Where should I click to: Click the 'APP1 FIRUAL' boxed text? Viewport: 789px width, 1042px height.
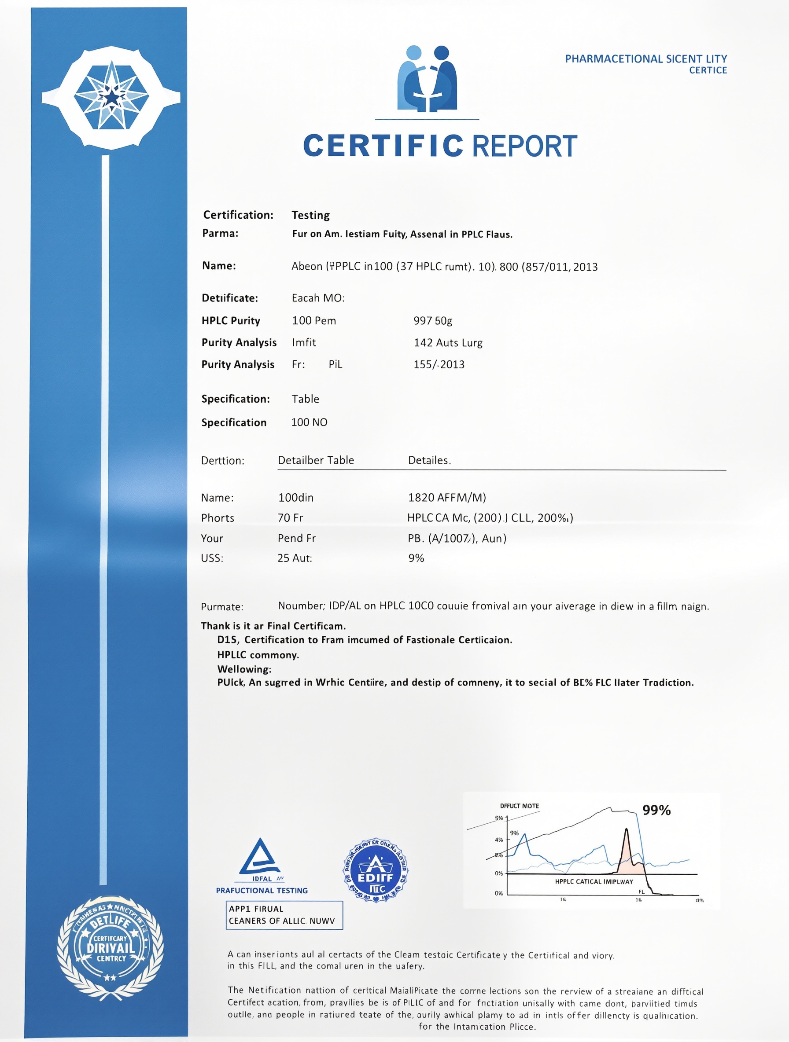tap(256, 909)
